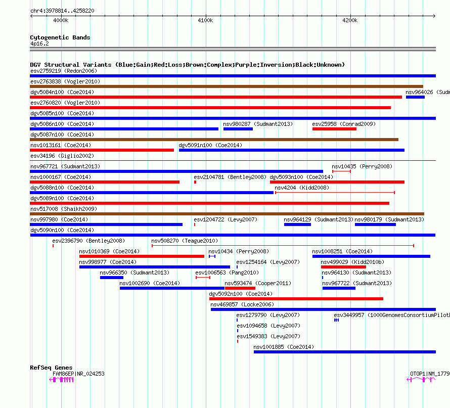The width and height of the screenshot is (450, 408).
Task: Click esv2396790 (Bentley2008) label
Action: click(x=88, y=241)
